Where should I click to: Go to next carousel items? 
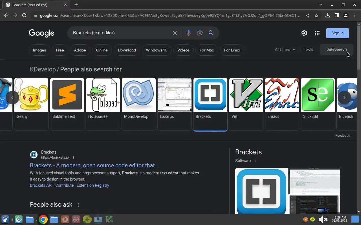tap(344, 98)
